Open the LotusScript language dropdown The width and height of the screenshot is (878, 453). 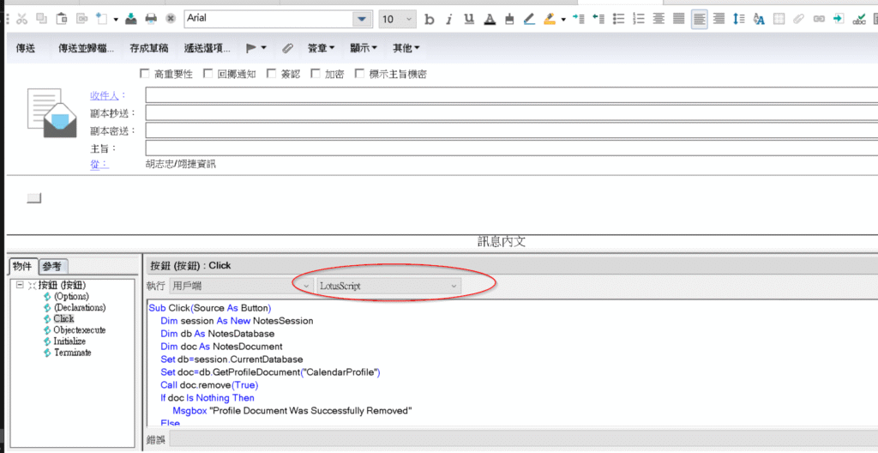point(454,286)
